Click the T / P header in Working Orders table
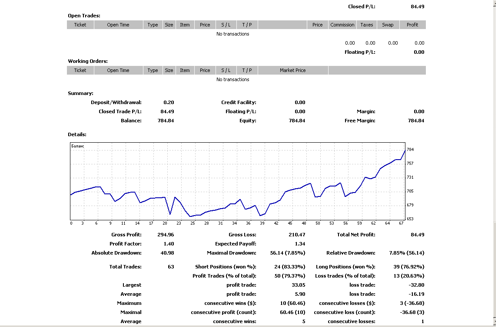 click(x=247, y=70)
